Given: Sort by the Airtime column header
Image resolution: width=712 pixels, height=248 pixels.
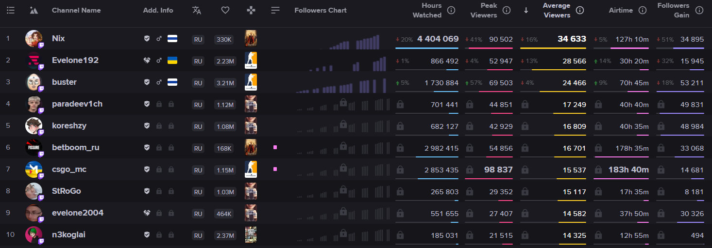Looking at the screenshot, I should click(x=621, y=10).
